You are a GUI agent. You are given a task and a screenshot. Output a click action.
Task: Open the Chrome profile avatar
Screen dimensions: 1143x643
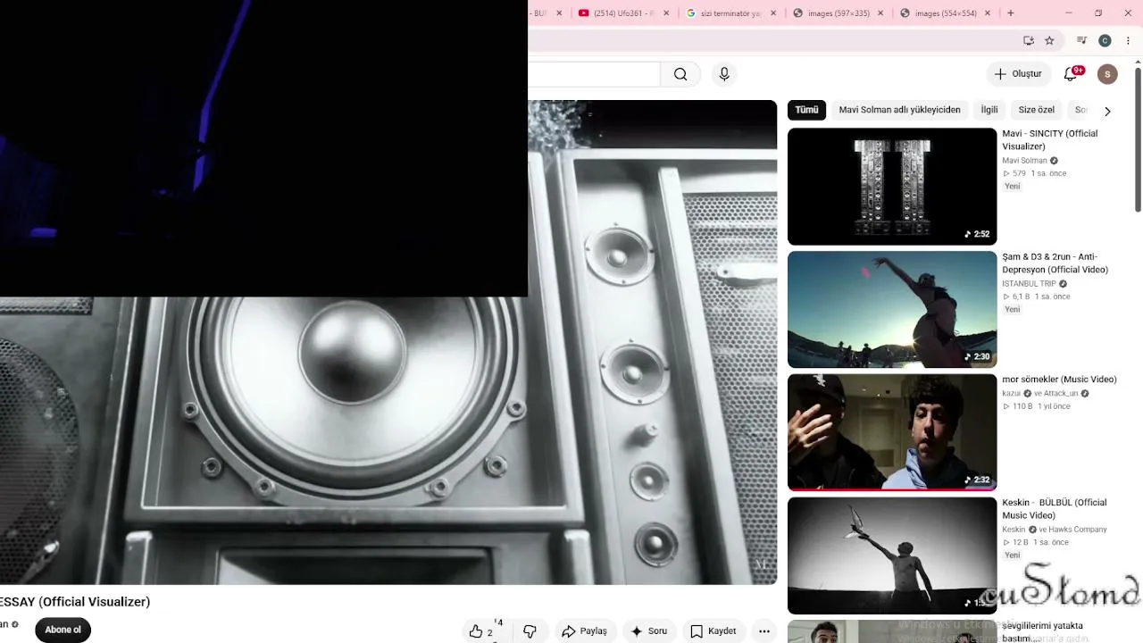tap(1105, 40)
